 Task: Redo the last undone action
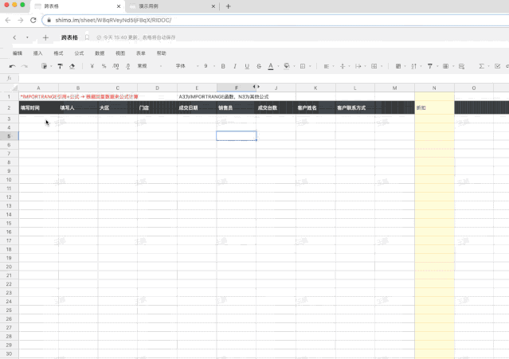[x=25, y=66]
